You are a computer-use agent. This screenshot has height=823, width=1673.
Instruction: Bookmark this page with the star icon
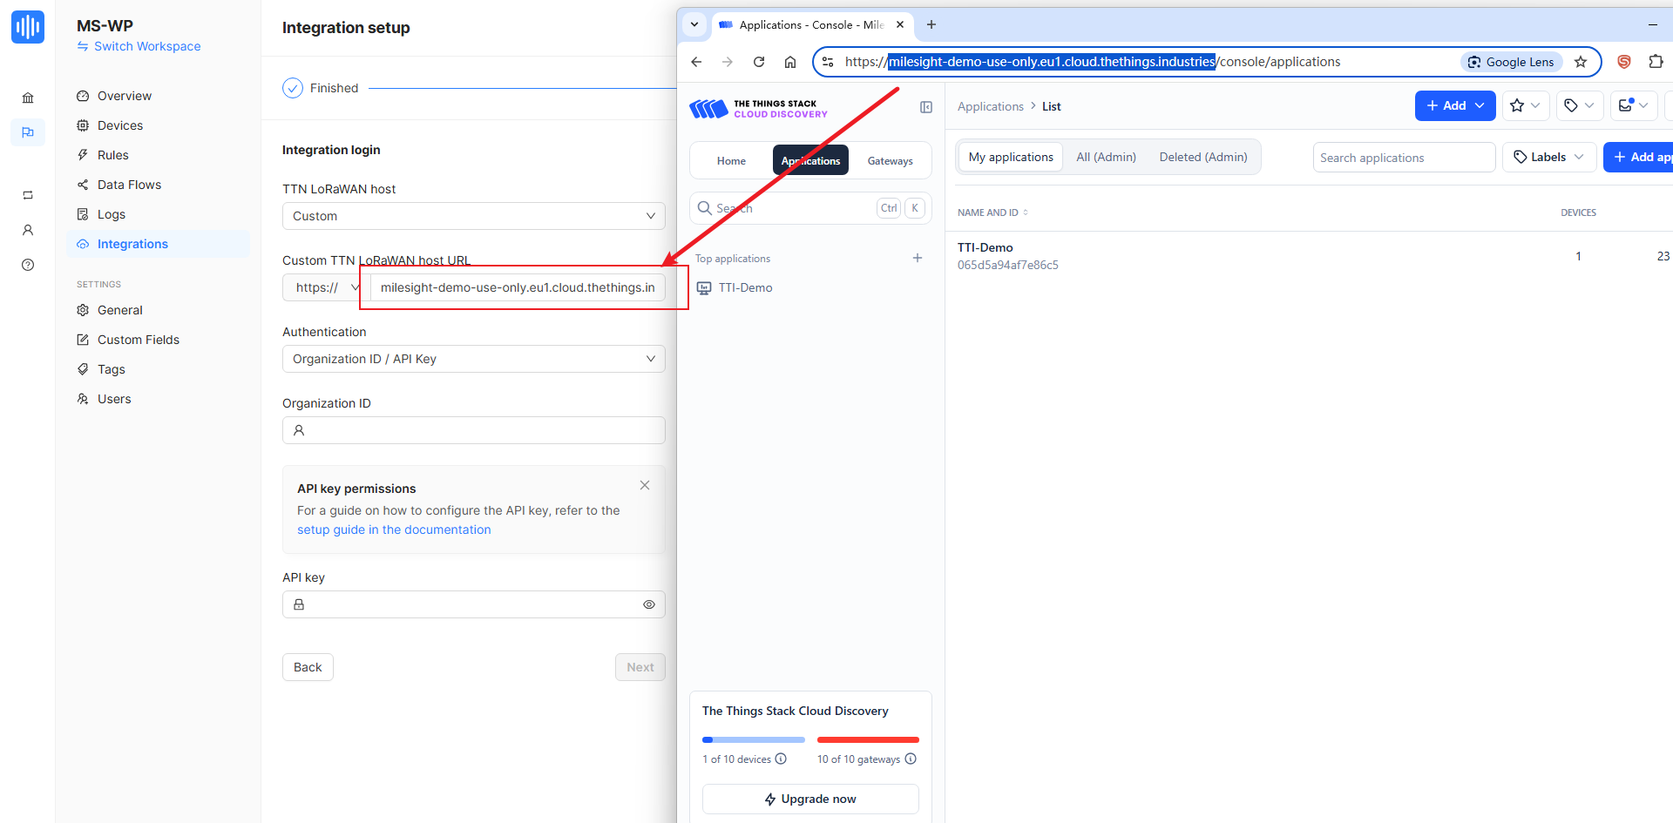click(1581, 62)
